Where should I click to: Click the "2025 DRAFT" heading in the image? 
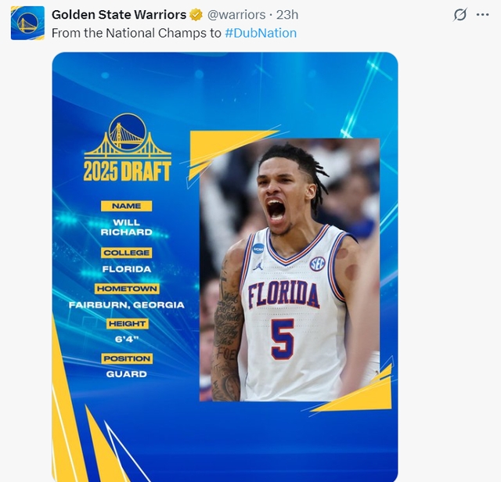tap(127, 171)
